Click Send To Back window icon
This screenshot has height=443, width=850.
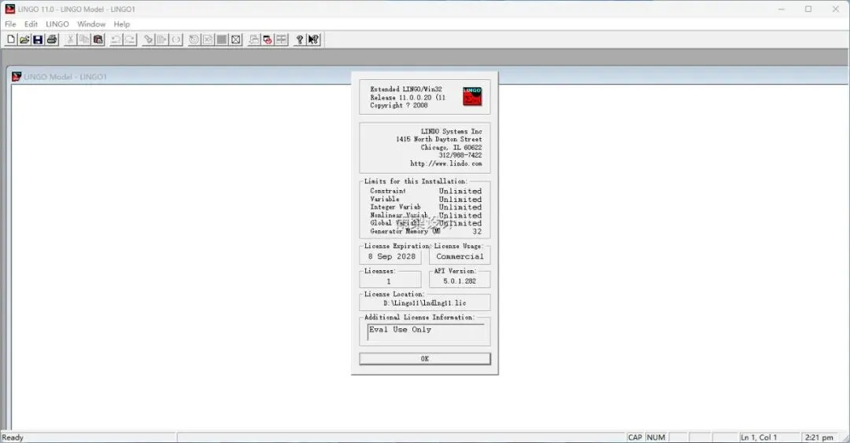point(253,39)
